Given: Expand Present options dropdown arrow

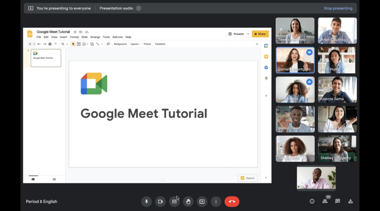Looking at the screenshot, I should click(x=248, y=34).
